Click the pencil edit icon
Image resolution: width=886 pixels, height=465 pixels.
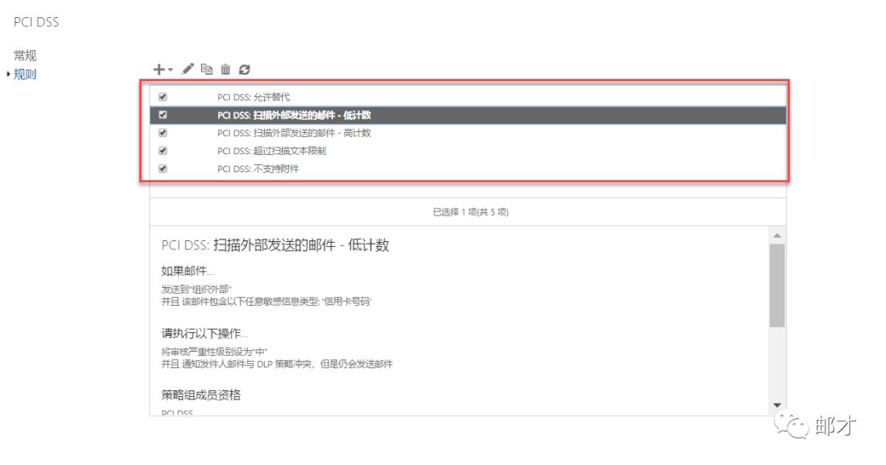point(188,70)
